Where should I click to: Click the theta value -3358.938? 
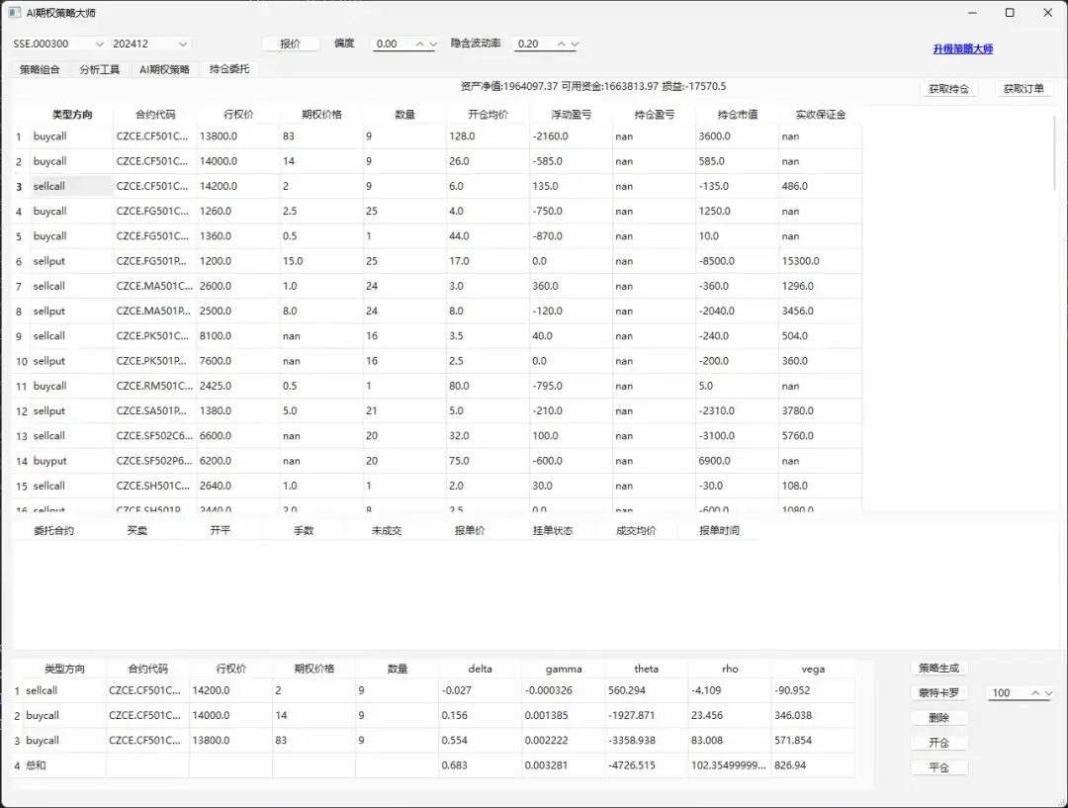point(647,740)
